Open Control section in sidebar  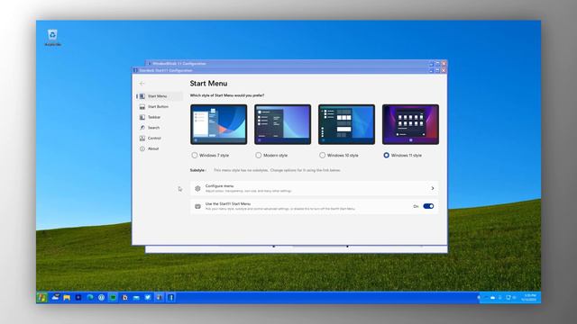click(x=160, y=138)
